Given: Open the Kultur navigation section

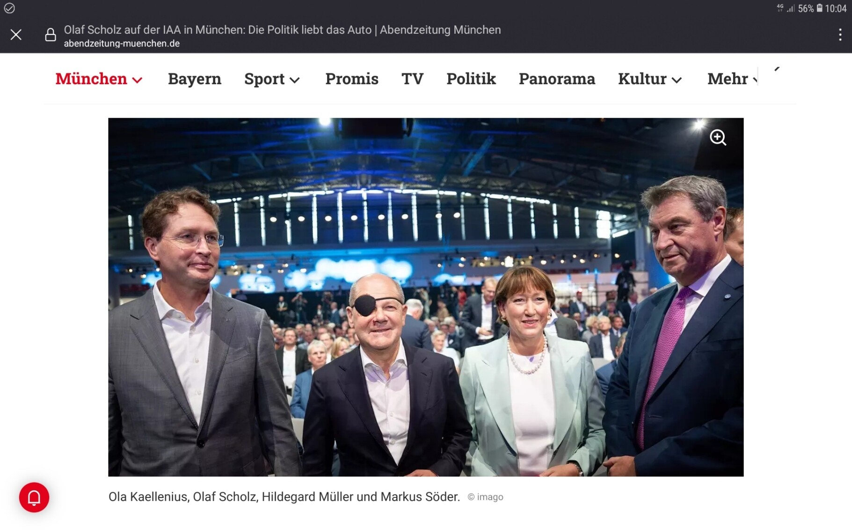Looking at the screenshot, I should click(x=642, y=79).
